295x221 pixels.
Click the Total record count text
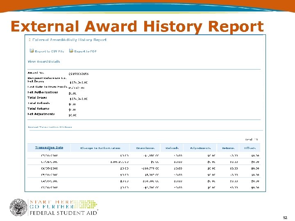pyautogui.click(x=251, y=140)
